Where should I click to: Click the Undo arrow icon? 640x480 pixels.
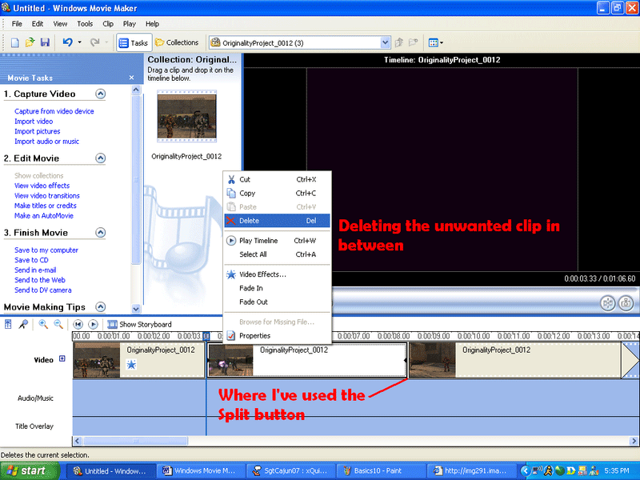click(67, 42)
